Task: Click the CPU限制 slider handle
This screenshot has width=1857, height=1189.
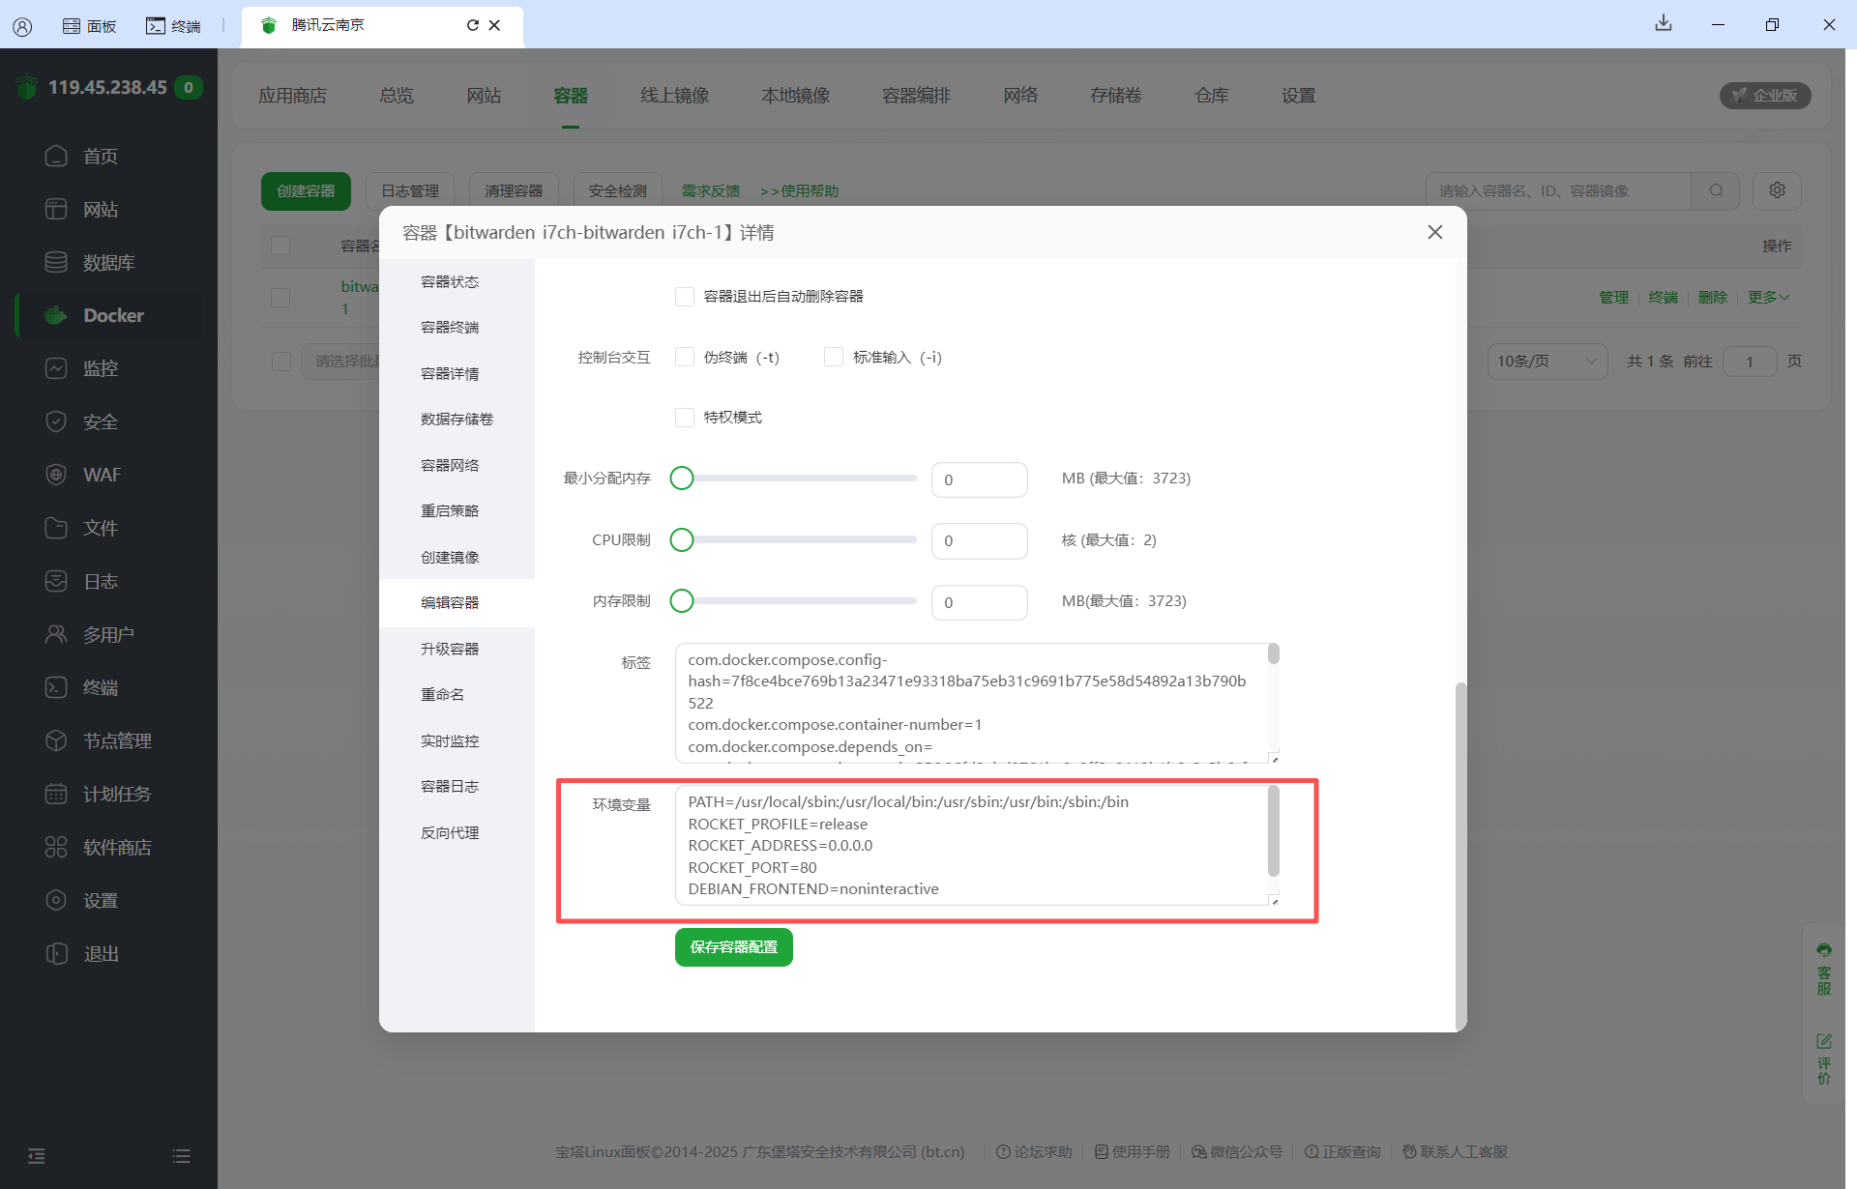Action: pos(682,539)
